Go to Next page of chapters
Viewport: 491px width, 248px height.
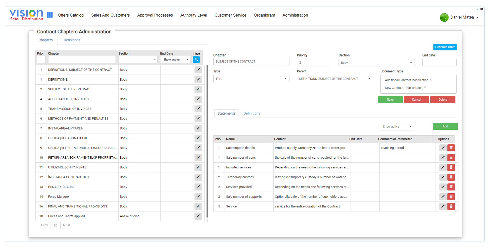pos(67,225)
